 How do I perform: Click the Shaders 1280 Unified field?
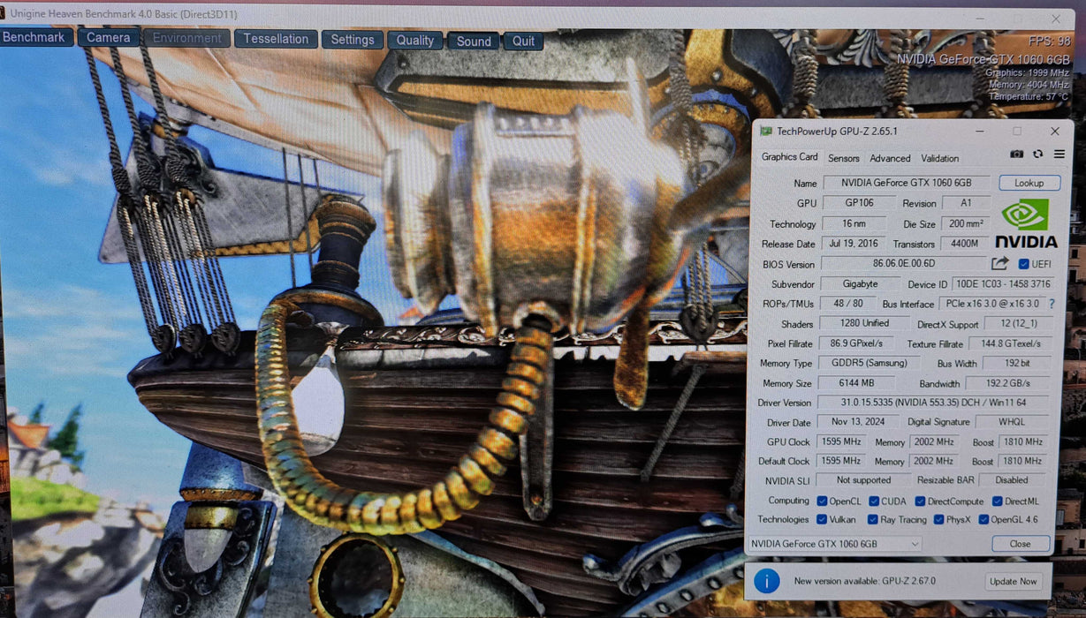click(x=865, y=323)
